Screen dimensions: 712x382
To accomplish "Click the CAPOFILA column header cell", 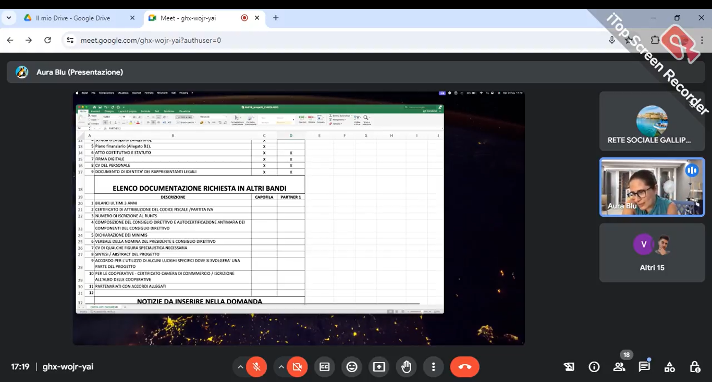I will pos(264,197).
